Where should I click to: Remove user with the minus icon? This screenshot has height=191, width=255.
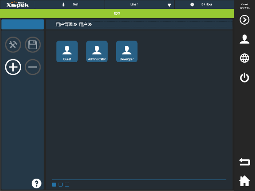point(33,67)
